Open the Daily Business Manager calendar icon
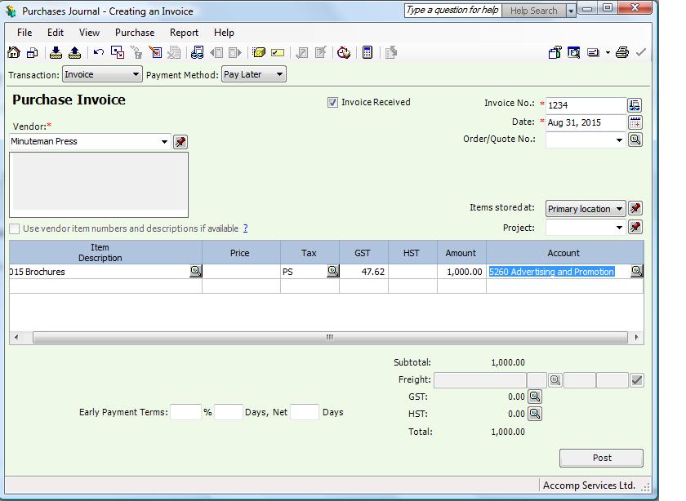 pyautogui.click(x=33, y=53)
